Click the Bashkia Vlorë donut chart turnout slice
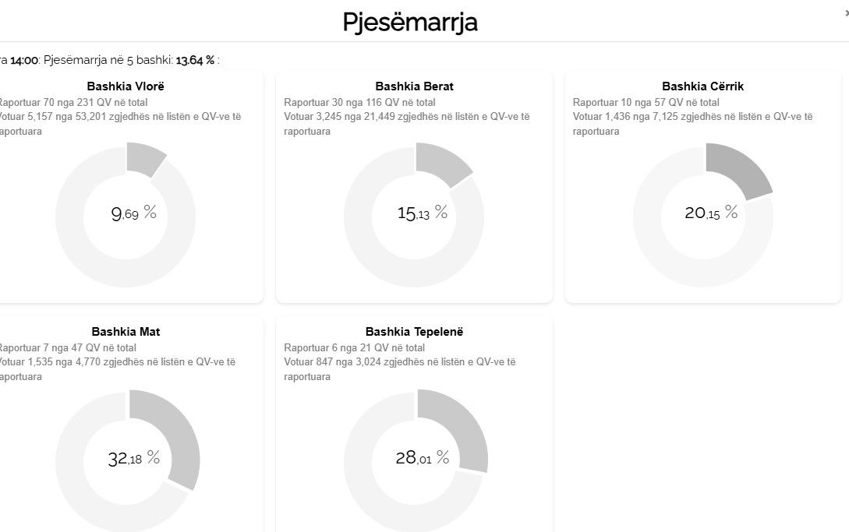This screenshot has height=532, width=849. click(144, 157)
